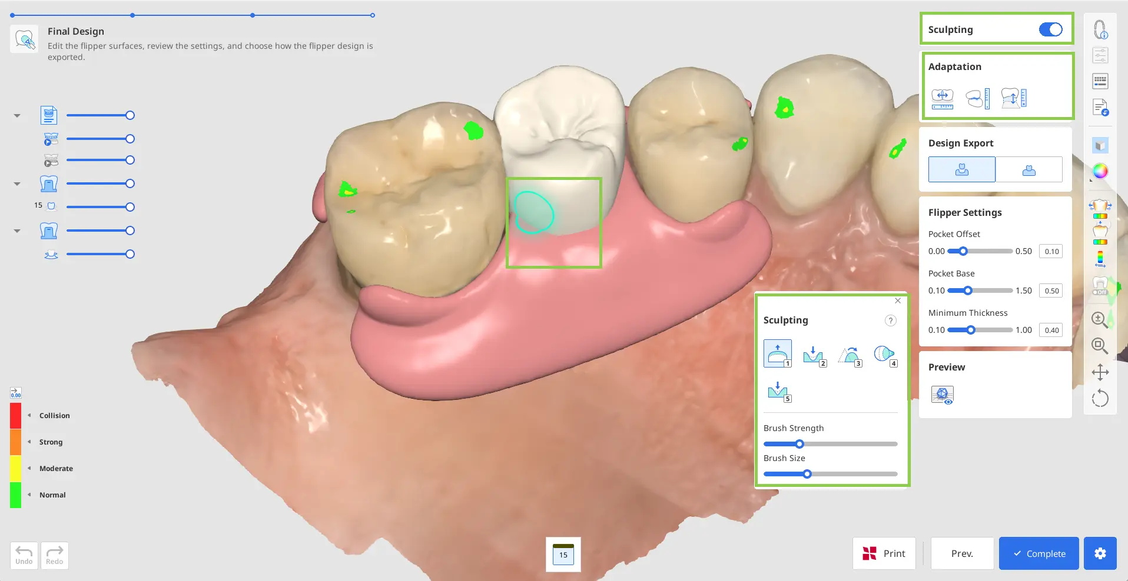Click the second workflow step marker
Image resolution: width=1128 pixels, height=581 pixels.
point(132,15)
